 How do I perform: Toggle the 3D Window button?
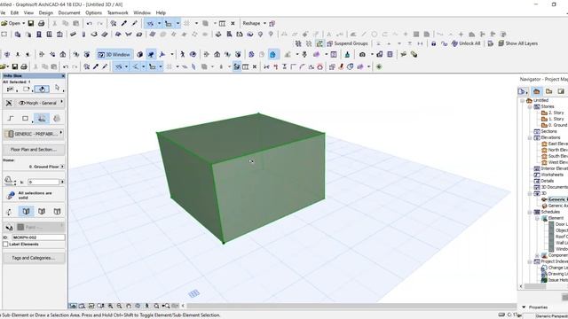point(114,55)
